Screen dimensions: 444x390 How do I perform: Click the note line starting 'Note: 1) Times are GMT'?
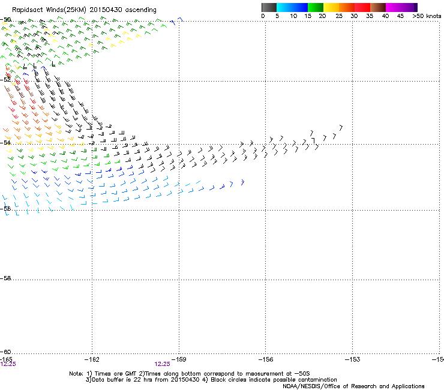point(190,374)
